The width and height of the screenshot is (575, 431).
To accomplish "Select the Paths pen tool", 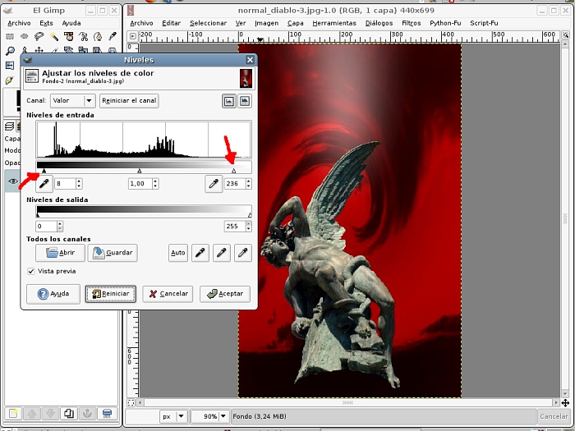I will [98, 36].
